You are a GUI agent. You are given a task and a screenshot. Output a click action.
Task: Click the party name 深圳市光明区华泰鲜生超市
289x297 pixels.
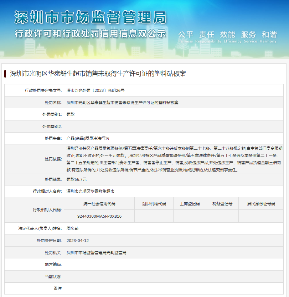[x=91, y=191]
